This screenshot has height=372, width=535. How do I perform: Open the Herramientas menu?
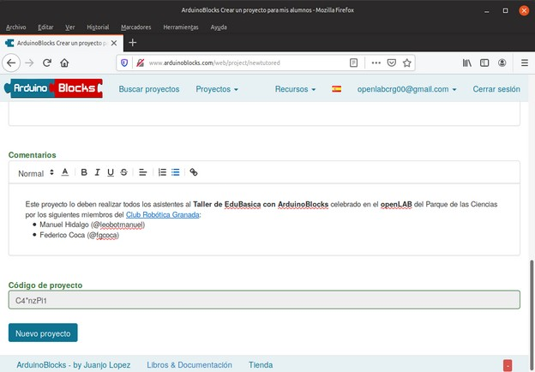click(180, 27)
